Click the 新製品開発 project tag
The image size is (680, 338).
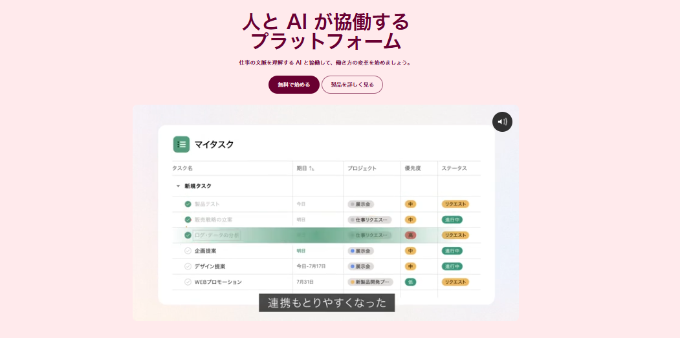coord(369,282)
